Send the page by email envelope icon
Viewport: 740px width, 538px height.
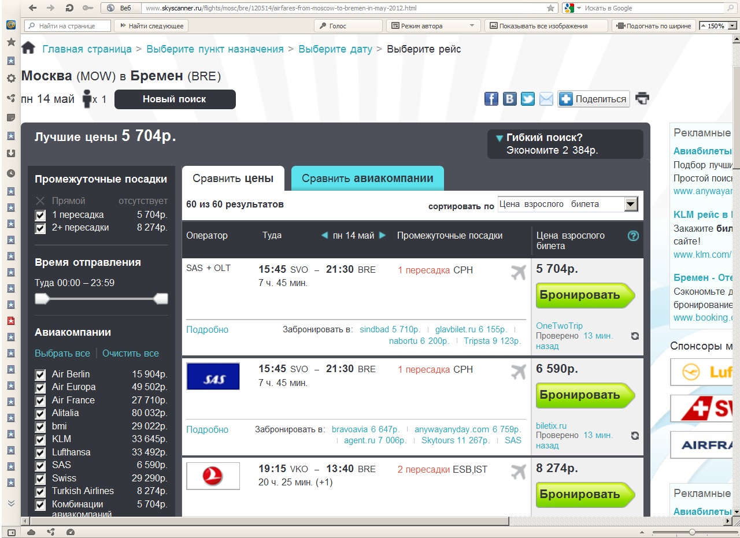click(546, 99)
